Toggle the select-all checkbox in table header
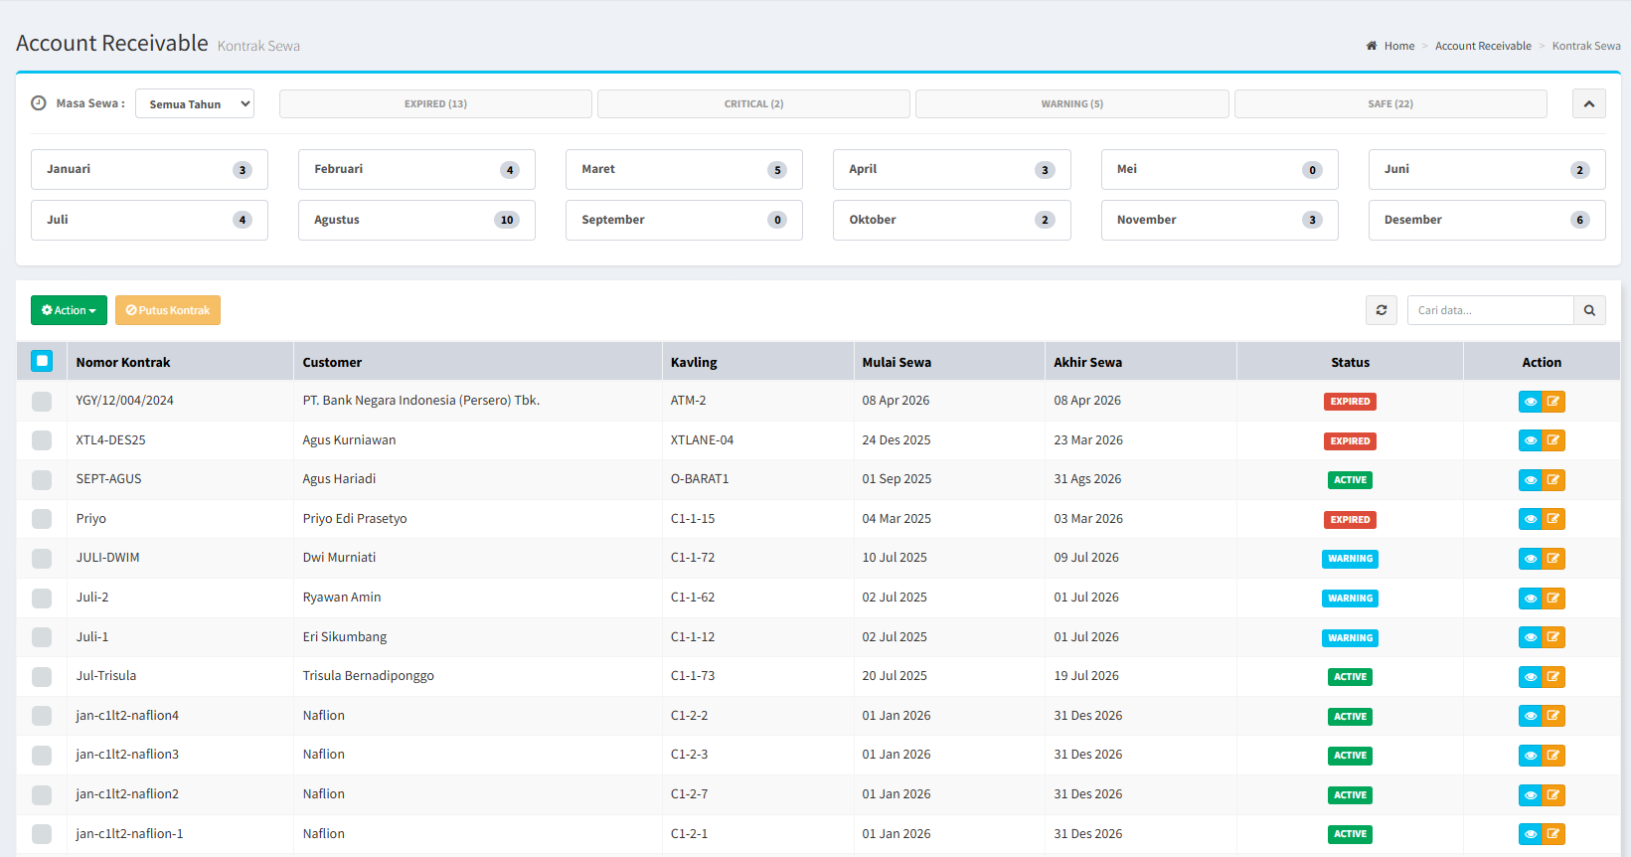Image resolution: width=1631 pixels, height=857 pixels. (x=42, y=361)
